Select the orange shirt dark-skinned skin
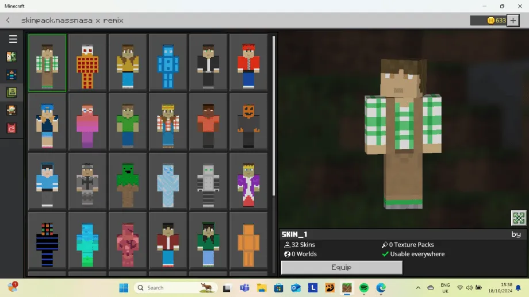529x297 pixels. [208, 122]
